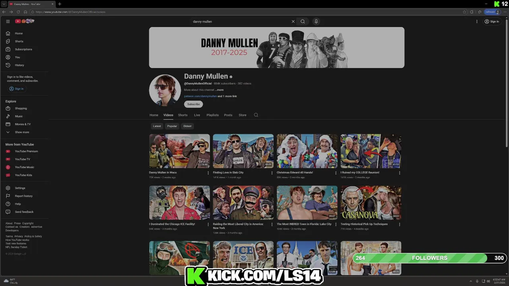Reload the page in the browser toolbar

pyautogui.click(x=18, y=12)
